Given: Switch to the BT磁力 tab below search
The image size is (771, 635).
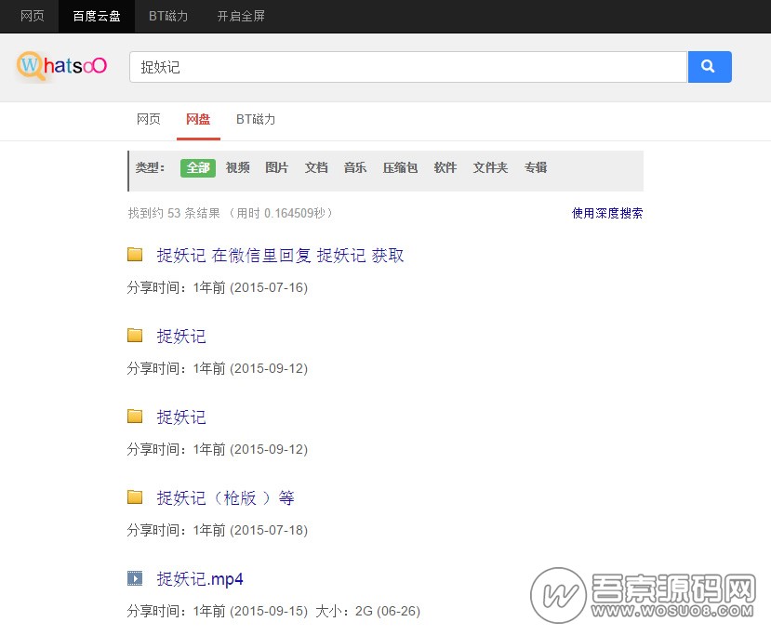Looking at the screenshot, I should [256, 120].
